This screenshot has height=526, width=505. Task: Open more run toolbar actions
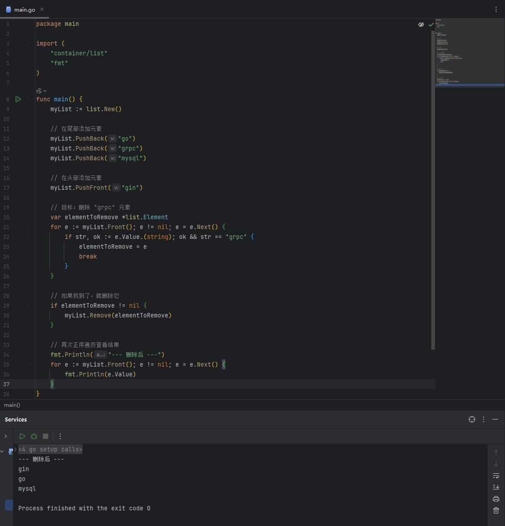pyautogui.click(x=60, y=436)
